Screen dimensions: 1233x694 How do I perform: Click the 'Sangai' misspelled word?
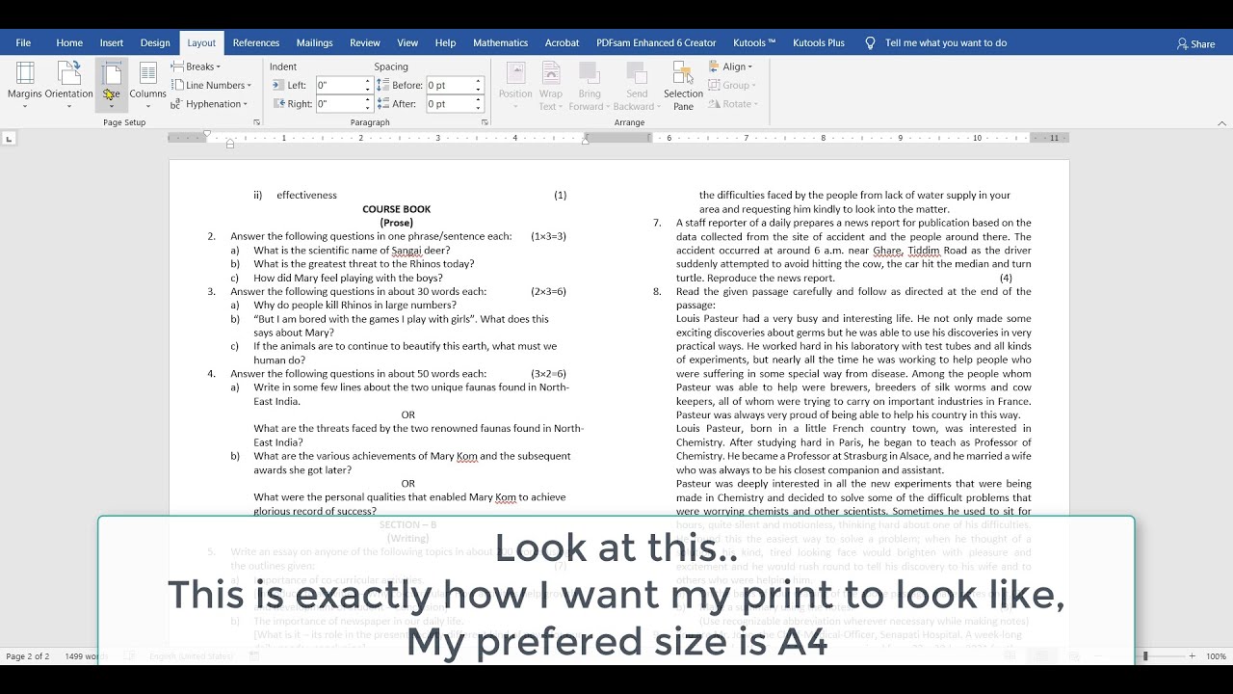[407, 251]
